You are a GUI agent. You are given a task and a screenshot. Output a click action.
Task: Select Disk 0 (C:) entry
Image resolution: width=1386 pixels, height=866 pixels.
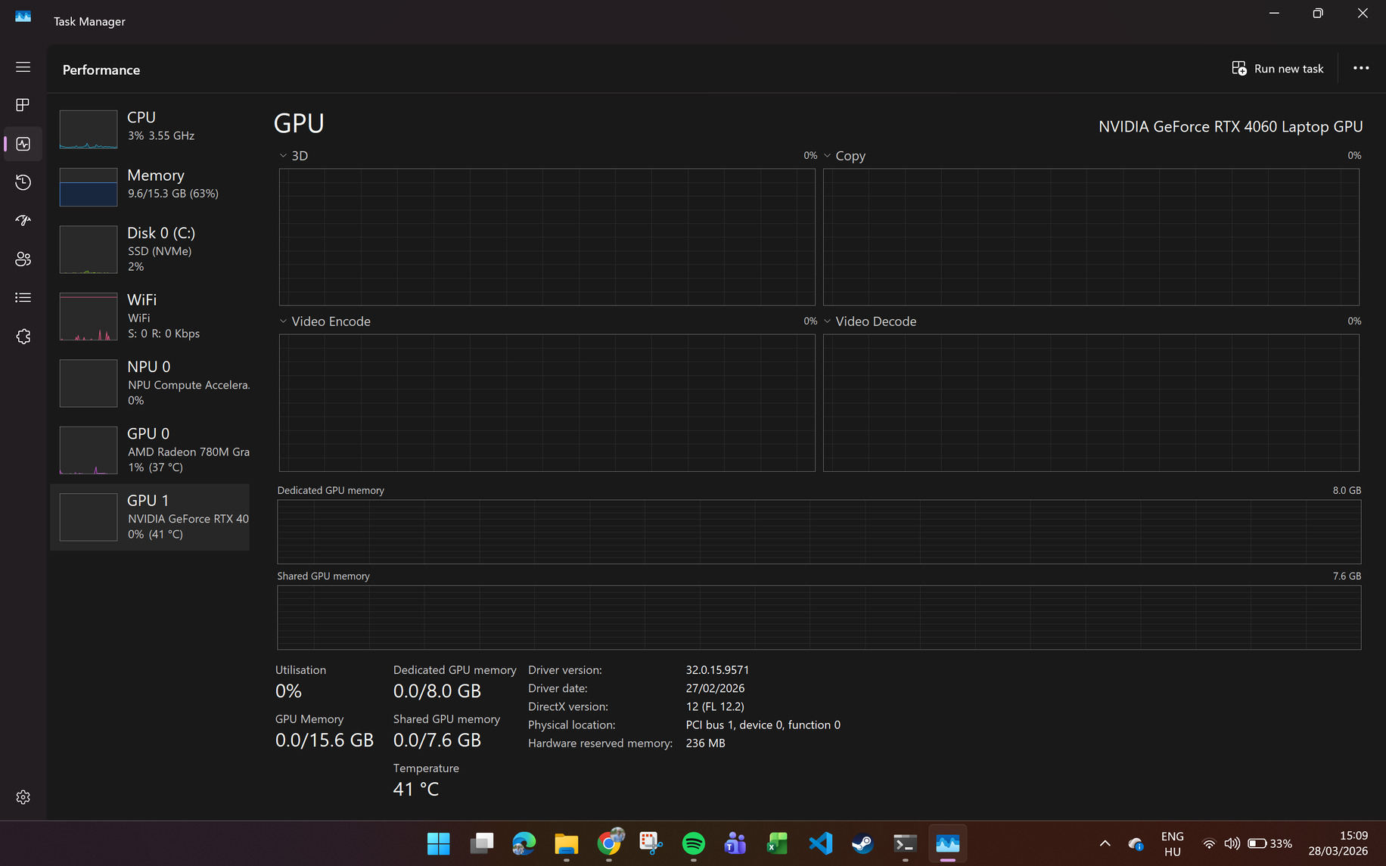point(150,250)
